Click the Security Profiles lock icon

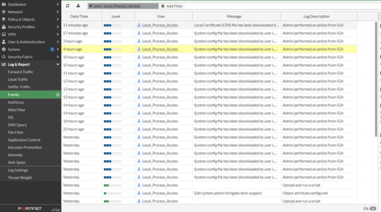point(4,26)
